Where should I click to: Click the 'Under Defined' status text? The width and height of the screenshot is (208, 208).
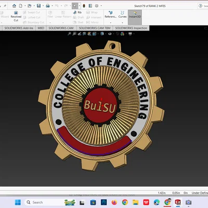click(200, 193)
